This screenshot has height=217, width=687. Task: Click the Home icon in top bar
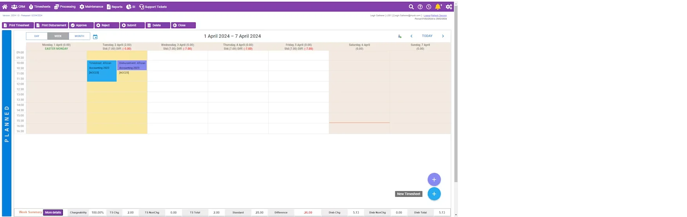pyautogui.click(x=5, y=7)
